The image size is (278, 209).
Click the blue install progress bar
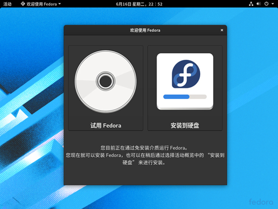176,97
